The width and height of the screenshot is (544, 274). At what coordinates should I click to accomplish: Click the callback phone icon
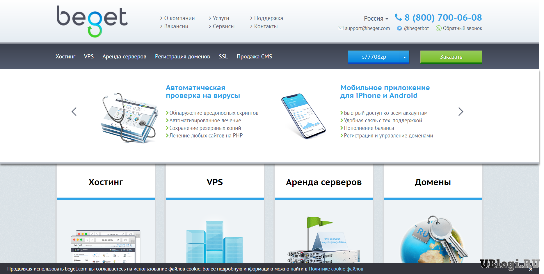[438, 28]
